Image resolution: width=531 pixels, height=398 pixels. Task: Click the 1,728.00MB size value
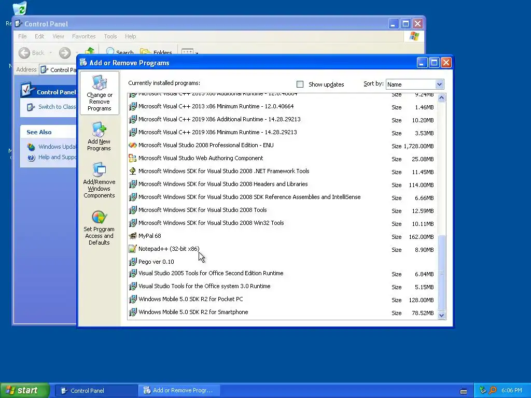coord(418,146)
